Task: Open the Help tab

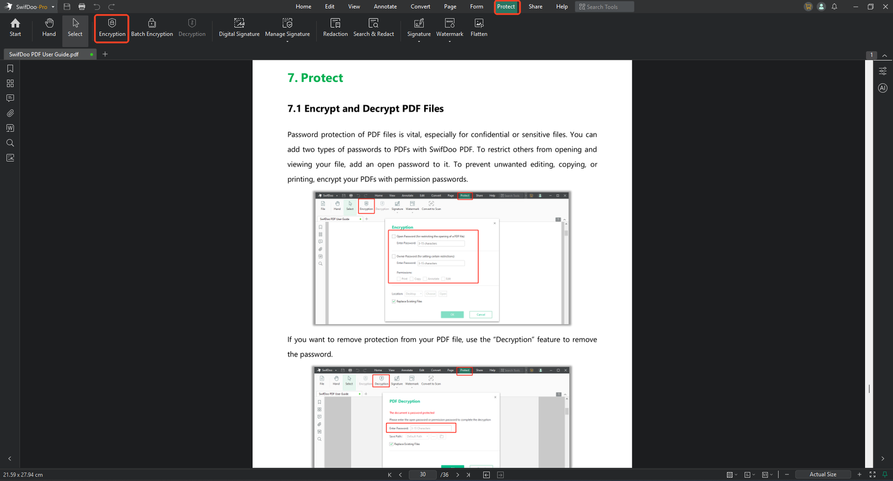Action: [x=562, y=7]
